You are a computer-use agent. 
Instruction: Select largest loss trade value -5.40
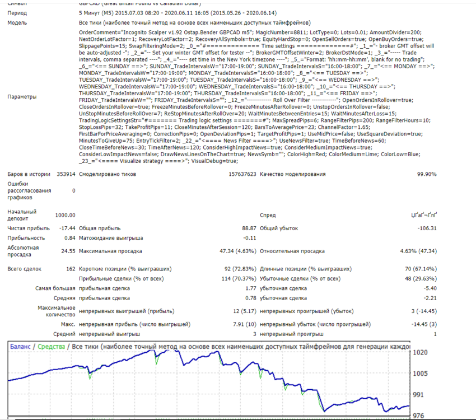tap(430, 288)
